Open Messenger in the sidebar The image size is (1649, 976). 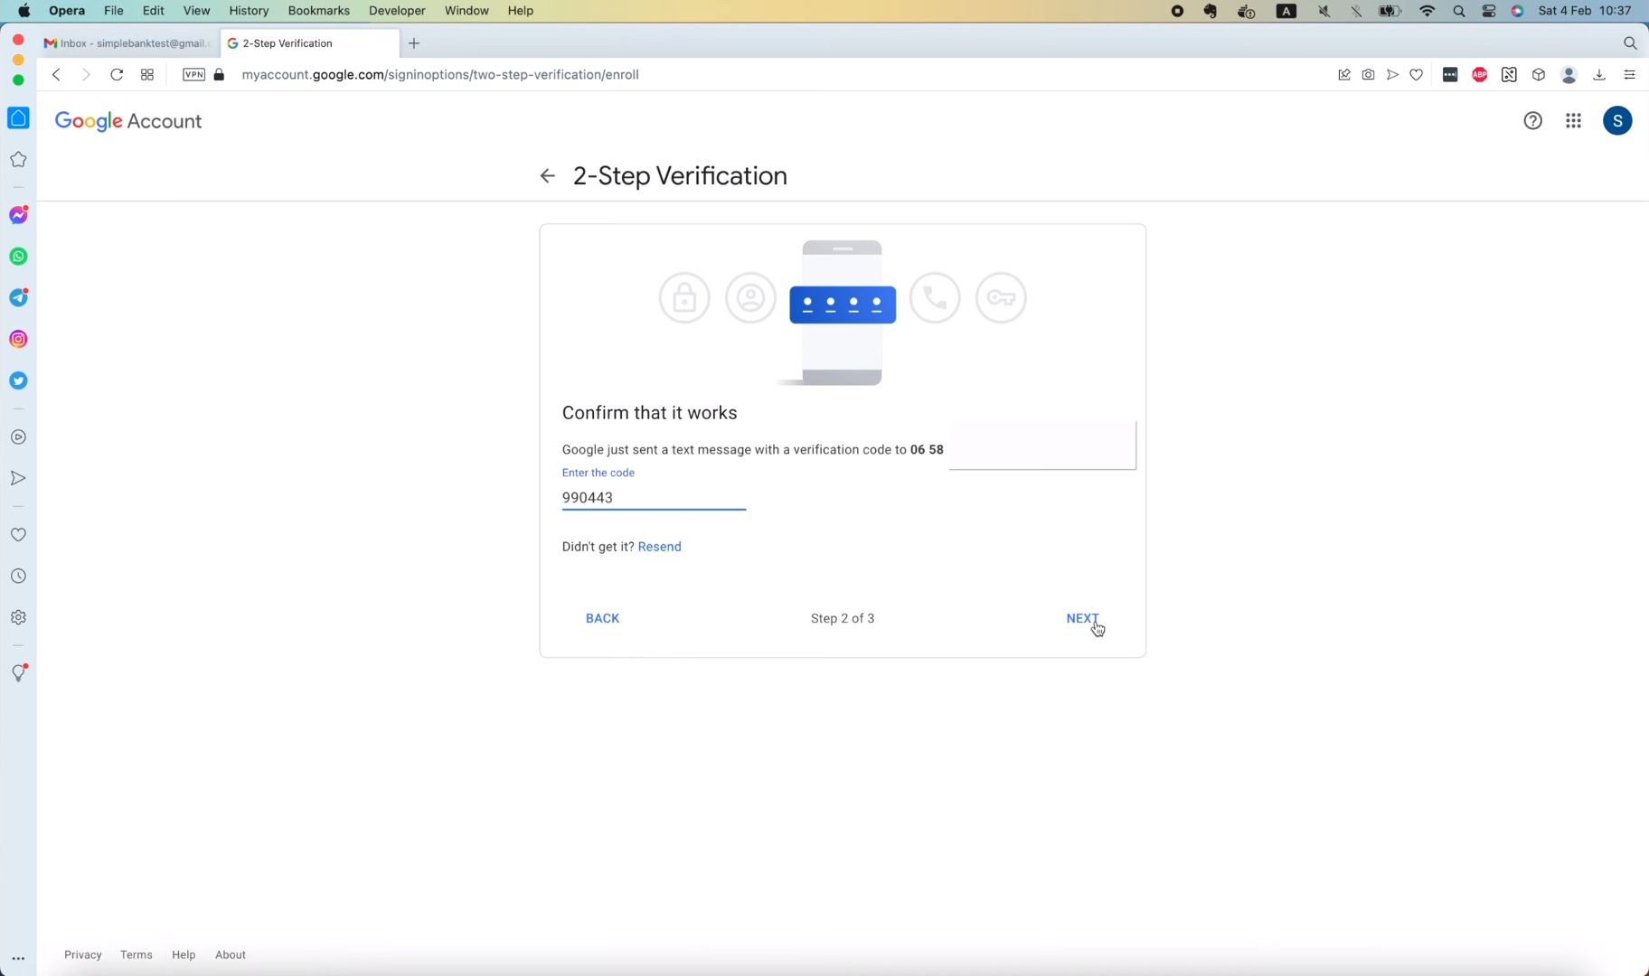click(x=18, y=215)
